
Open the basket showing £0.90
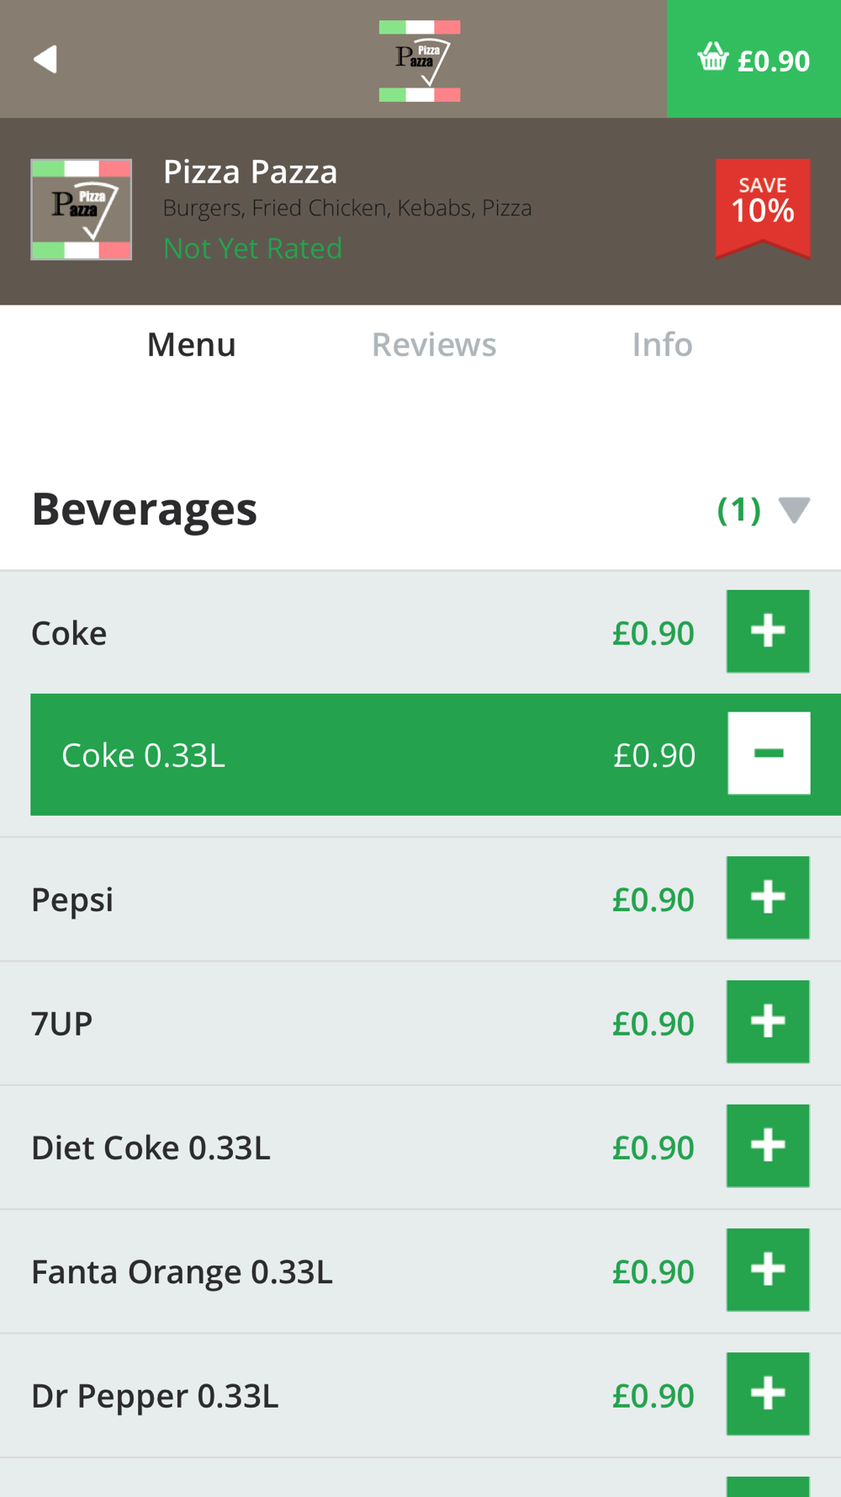[x=754, y=59]
